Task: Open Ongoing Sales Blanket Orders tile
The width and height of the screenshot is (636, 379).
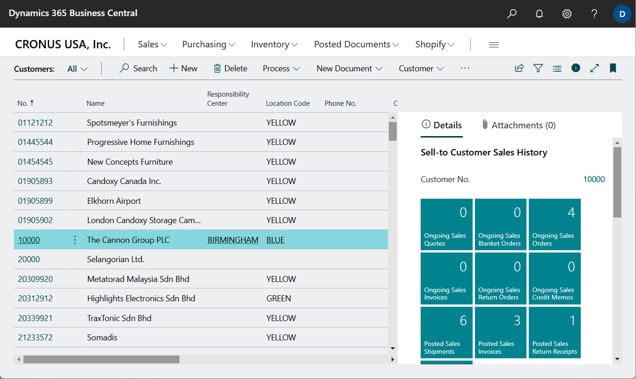Action: 501,224
